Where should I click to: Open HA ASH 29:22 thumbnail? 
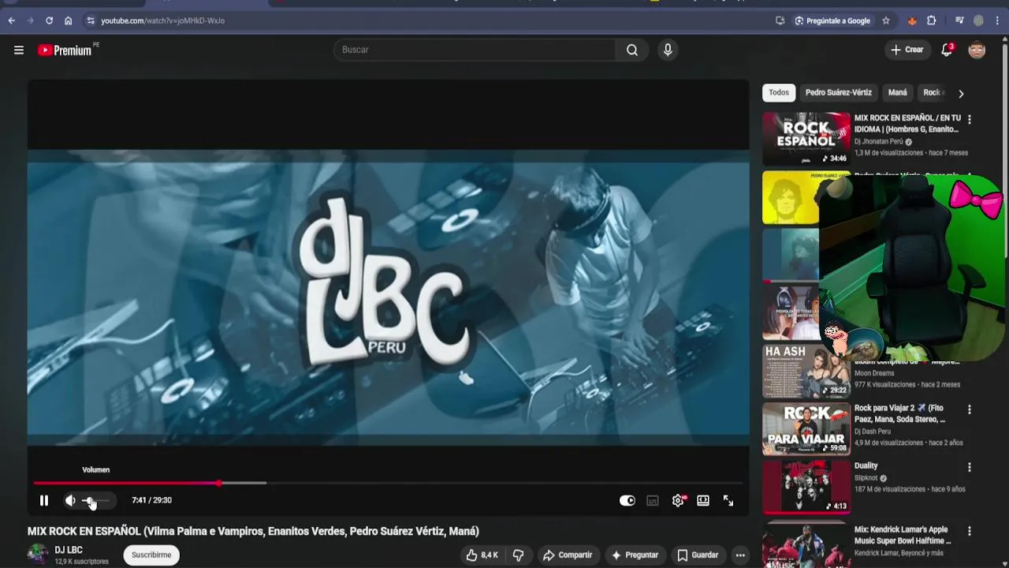tap(806, 370)
